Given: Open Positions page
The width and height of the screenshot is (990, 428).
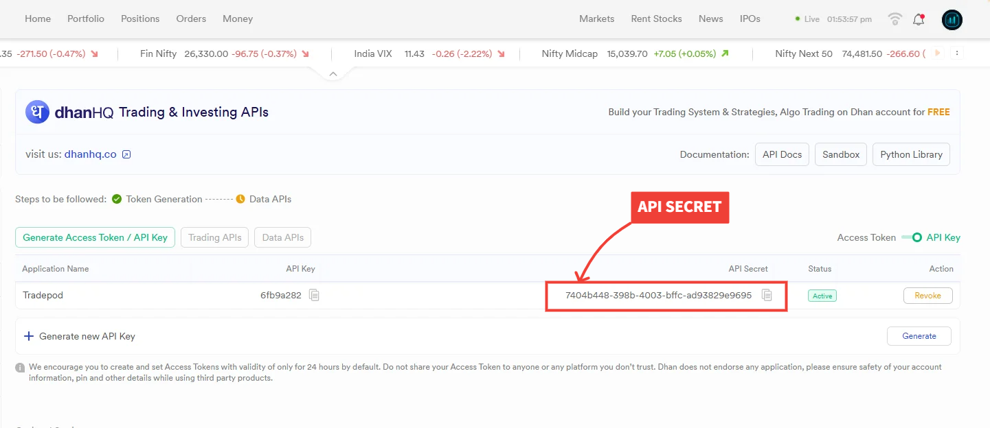Looking at the screenshot, I should pos(140,19).
